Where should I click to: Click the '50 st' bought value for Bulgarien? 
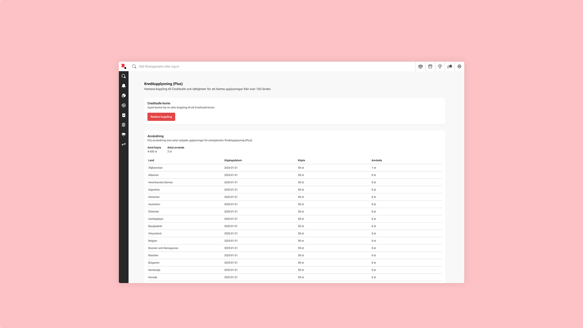click(x=301, y=263)
